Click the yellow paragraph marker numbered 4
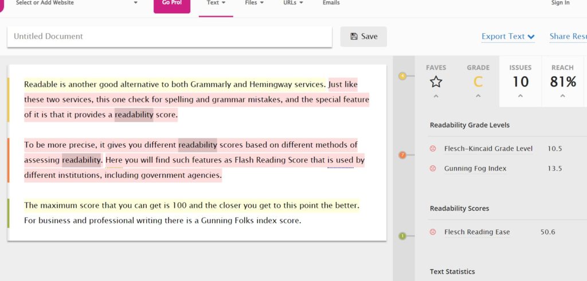The height and width of the screenshot is (281, 587). pyautogui.click(x=402, y=76)
